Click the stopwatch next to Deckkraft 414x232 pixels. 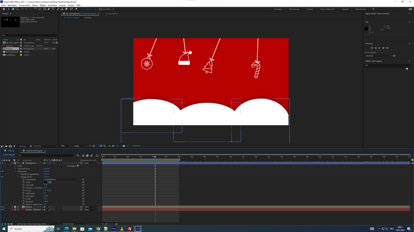[x=24, y=185]
